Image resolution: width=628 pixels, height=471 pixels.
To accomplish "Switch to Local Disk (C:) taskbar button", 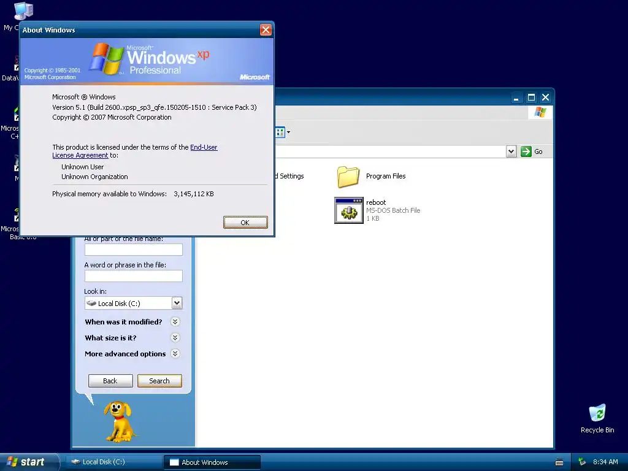I will click(113, 462).
